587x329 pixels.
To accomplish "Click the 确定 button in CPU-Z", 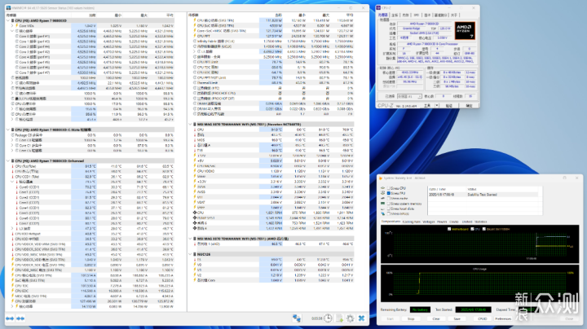I will tap(469, 106).
